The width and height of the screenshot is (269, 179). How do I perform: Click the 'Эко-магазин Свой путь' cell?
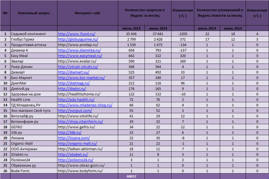coord(34,110)
